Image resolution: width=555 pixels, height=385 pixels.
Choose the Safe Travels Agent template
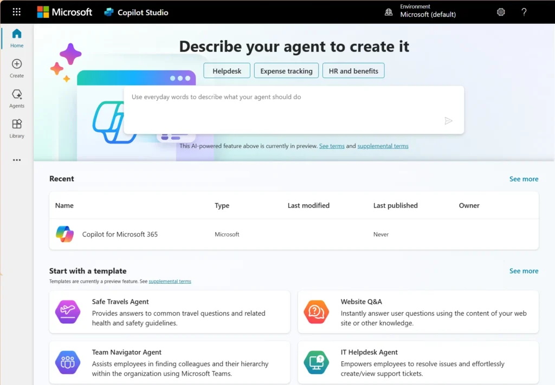click(x=170, y=312)
